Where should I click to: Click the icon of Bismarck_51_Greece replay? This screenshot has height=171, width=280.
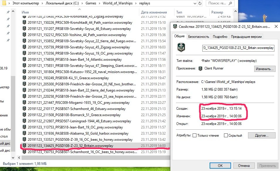tap(24, 115)
